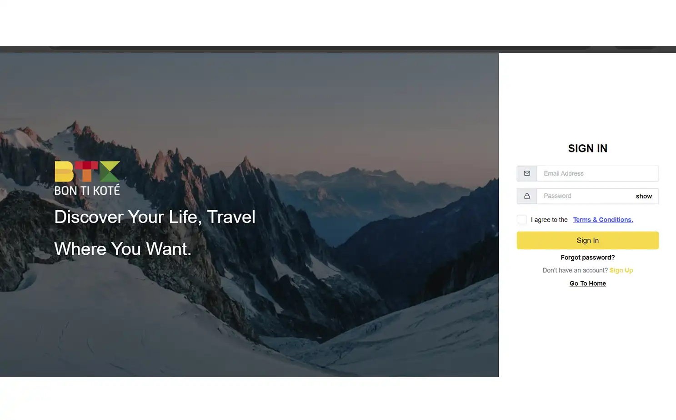Follow the Go To Home link

click(587, 283)
